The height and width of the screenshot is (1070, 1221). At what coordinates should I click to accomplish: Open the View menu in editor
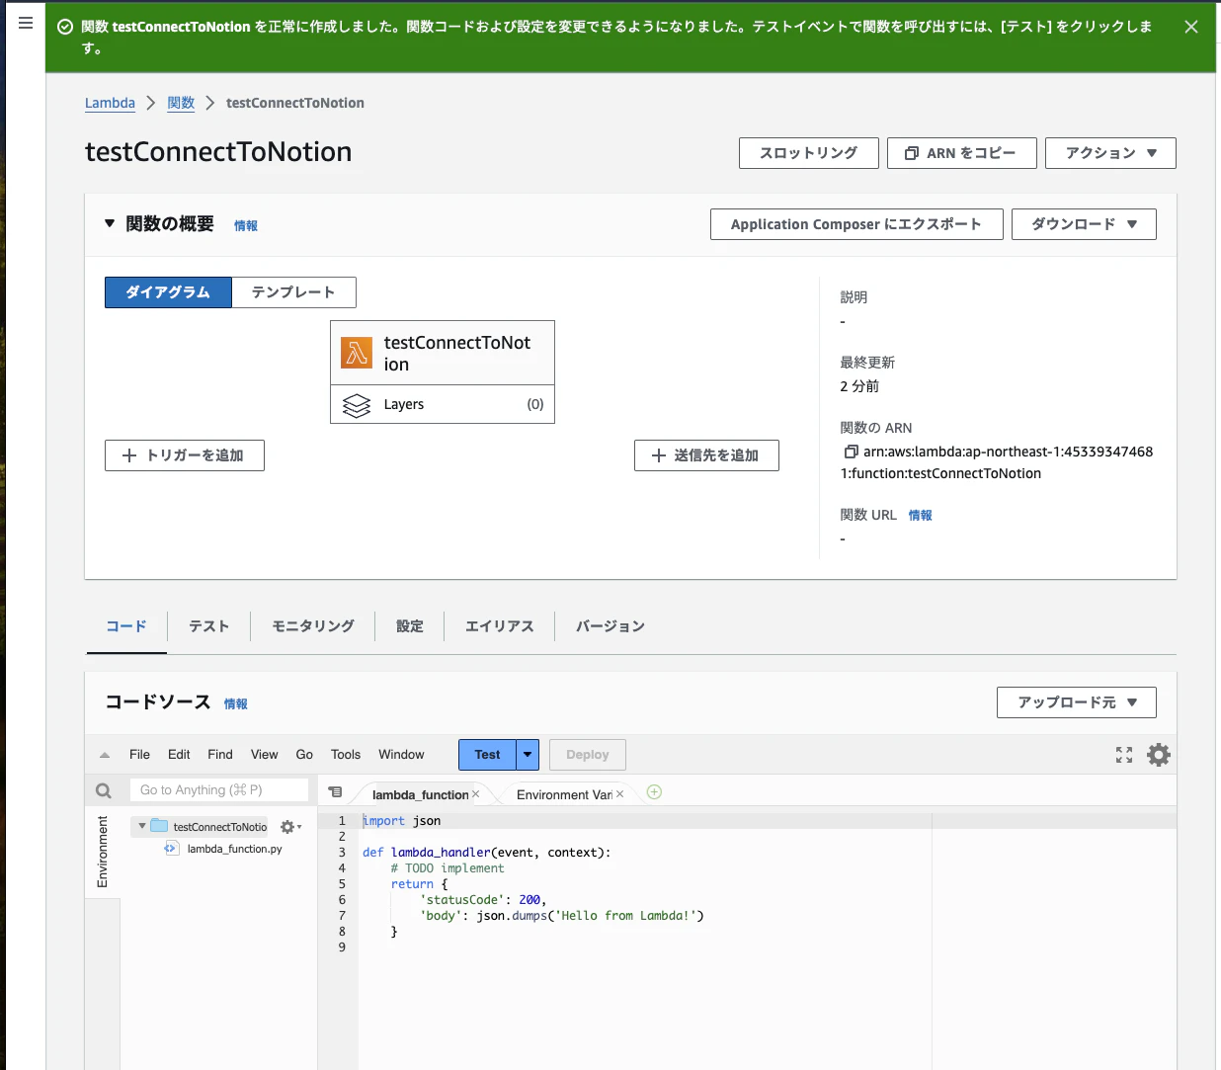(x=264, y=755)
